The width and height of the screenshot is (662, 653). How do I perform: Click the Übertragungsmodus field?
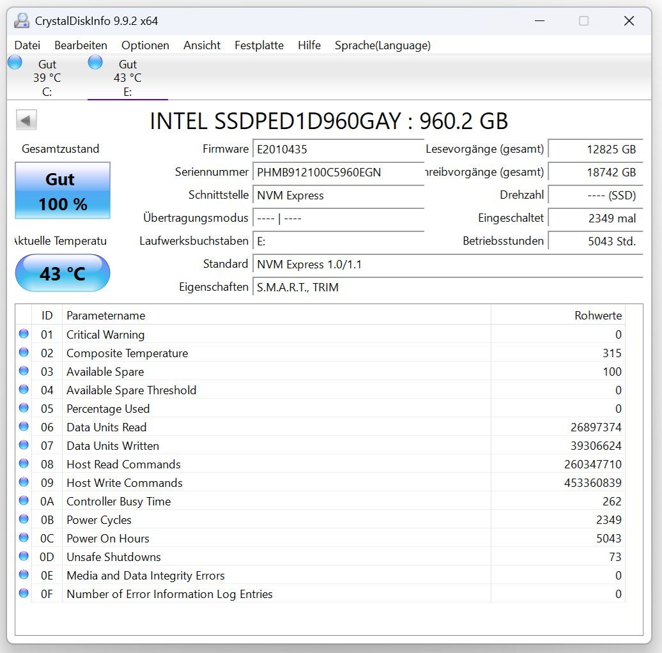pos(339,219)
